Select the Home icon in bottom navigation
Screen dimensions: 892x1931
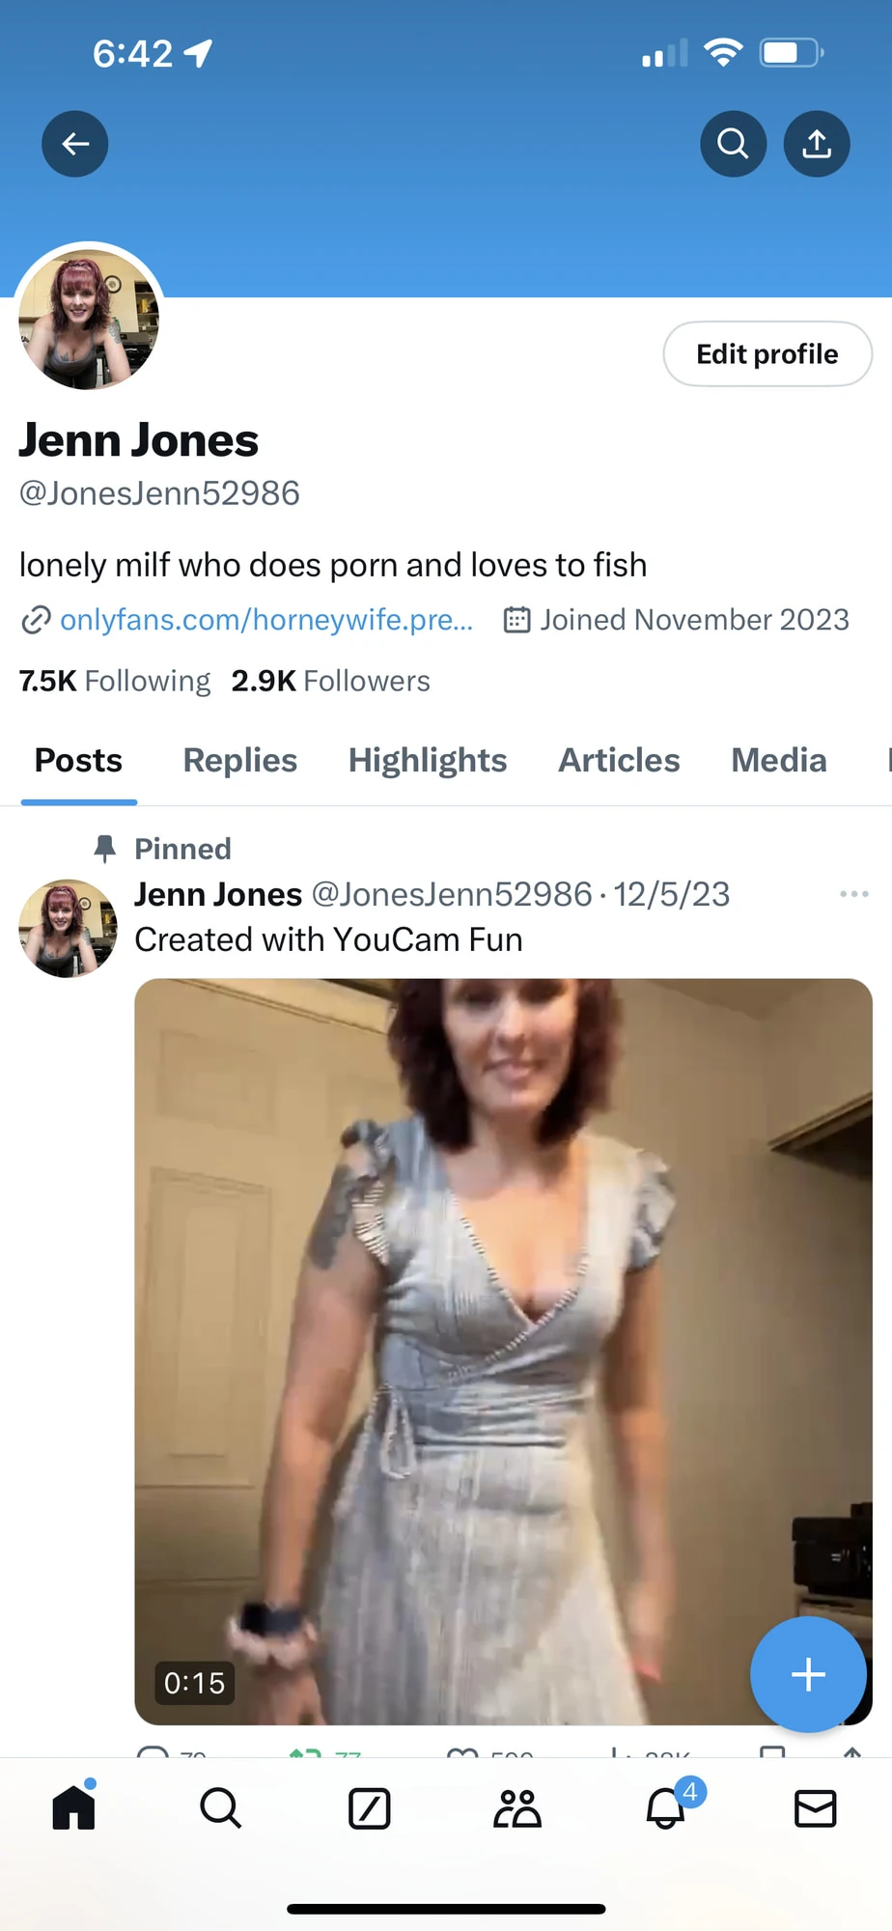point(74,1807)
